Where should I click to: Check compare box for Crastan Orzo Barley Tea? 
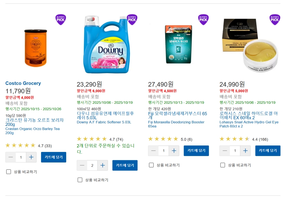pos(9,172)
